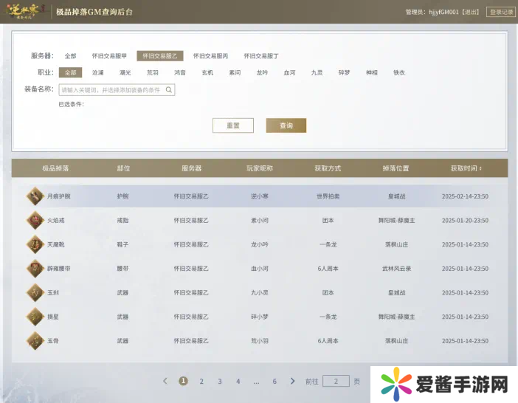Select player name 素小问

click(x=260, y=221)
